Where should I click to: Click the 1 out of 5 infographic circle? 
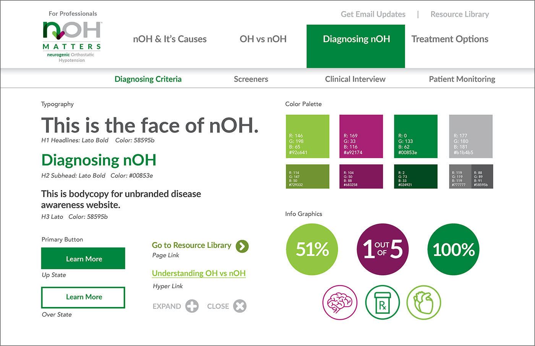[x=383, y=249]
